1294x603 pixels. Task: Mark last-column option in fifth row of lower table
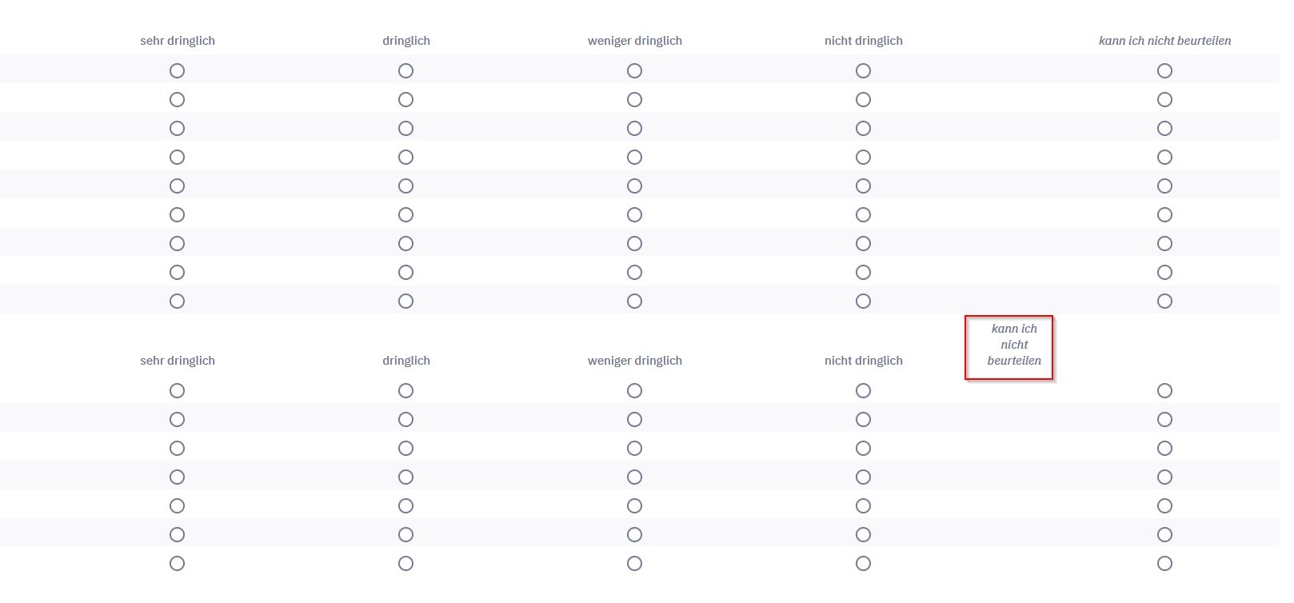1164,506
